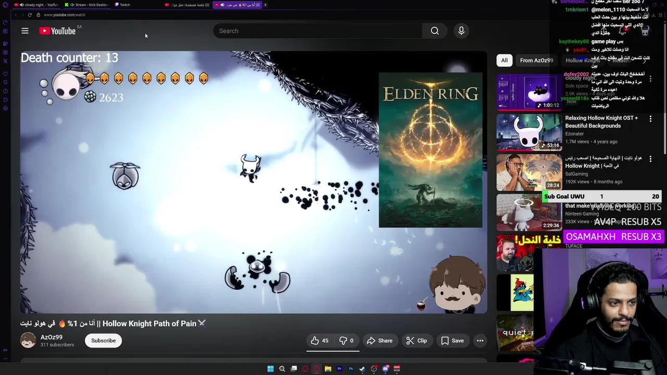This screenshot has height=375, width=667.
Task: Open Steam from taskbar
Action: point(362,369)
